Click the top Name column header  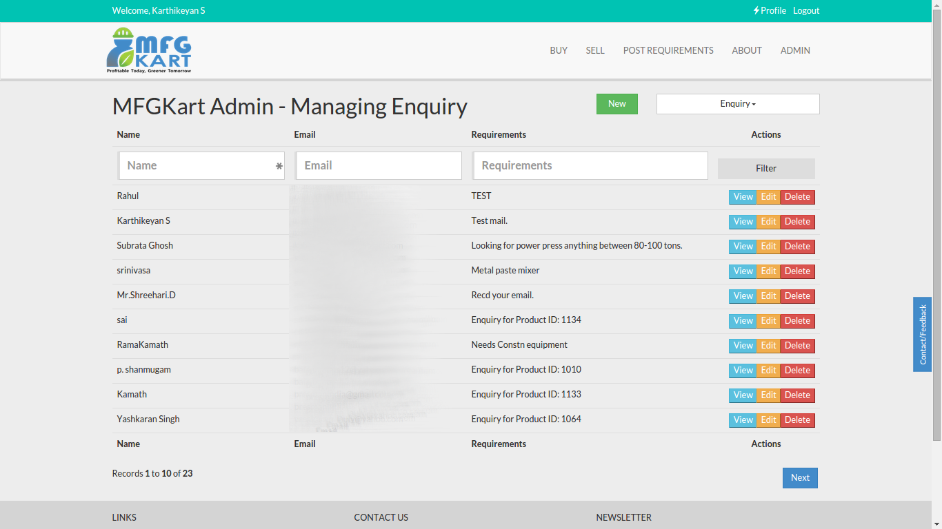[x=128, y=135]
